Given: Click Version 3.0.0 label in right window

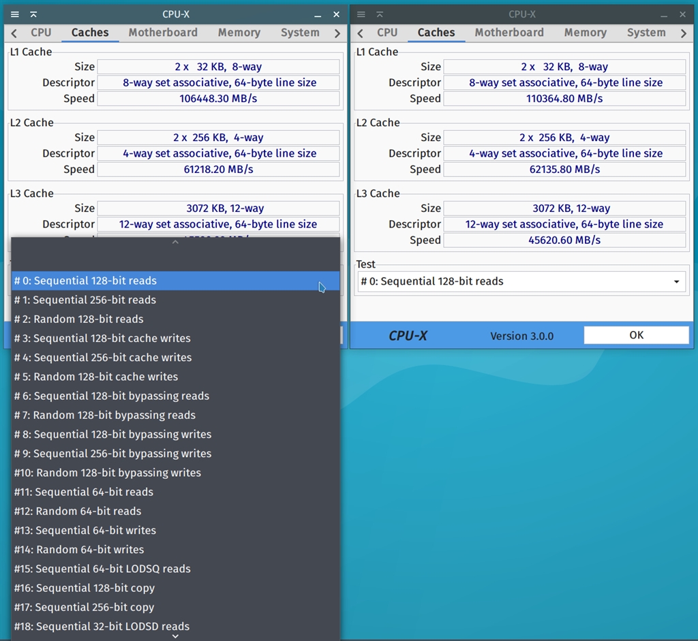Looking at the screenshot, I should tap(521, 336).
